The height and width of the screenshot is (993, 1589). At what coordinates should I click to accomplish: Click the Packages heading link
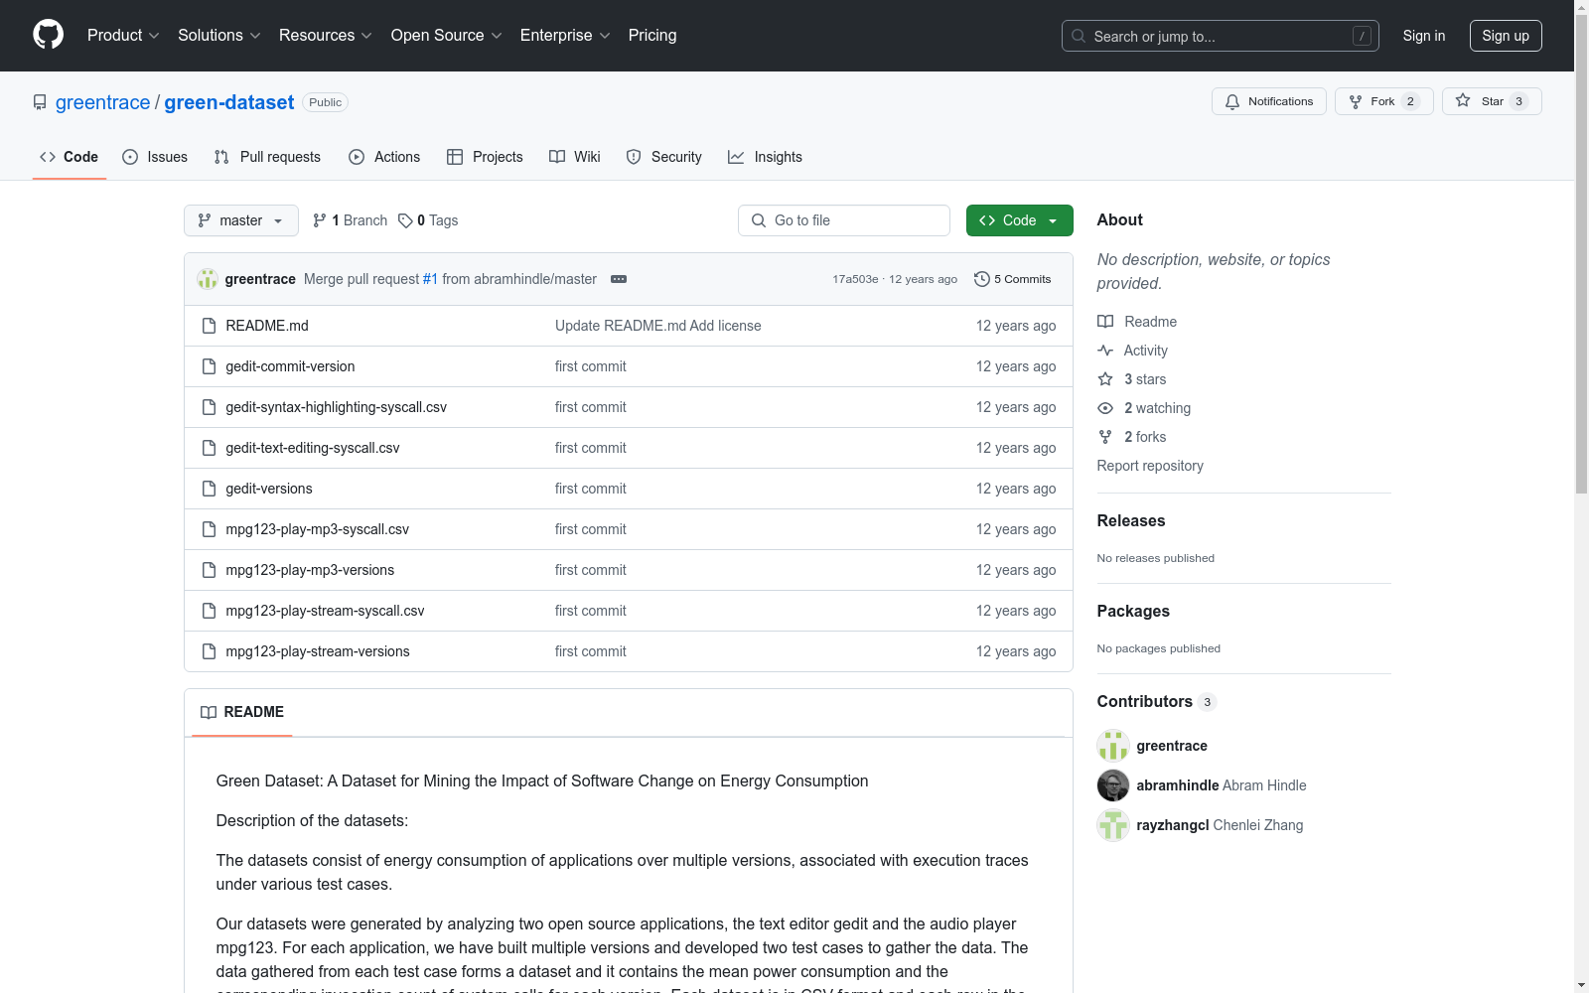point(1133,611)
